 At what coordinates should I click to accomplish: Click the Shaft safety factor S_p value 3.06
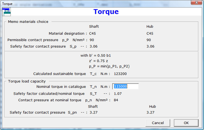point(94,47)
